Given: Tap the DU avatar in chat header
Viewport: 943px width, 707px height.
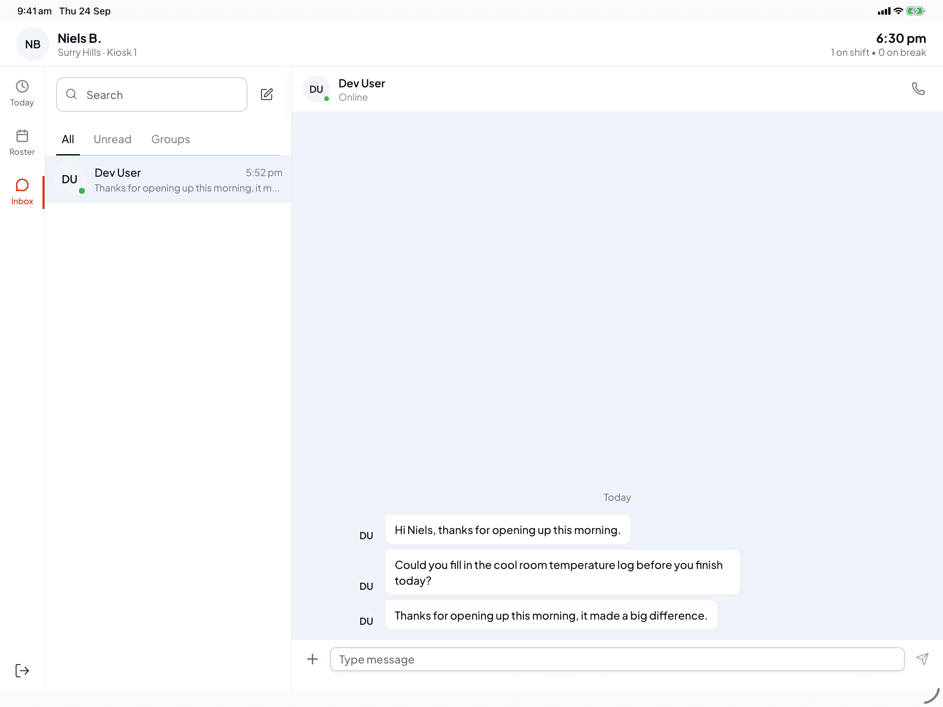Looking at the screenshot, I should (x=316, y=89).
